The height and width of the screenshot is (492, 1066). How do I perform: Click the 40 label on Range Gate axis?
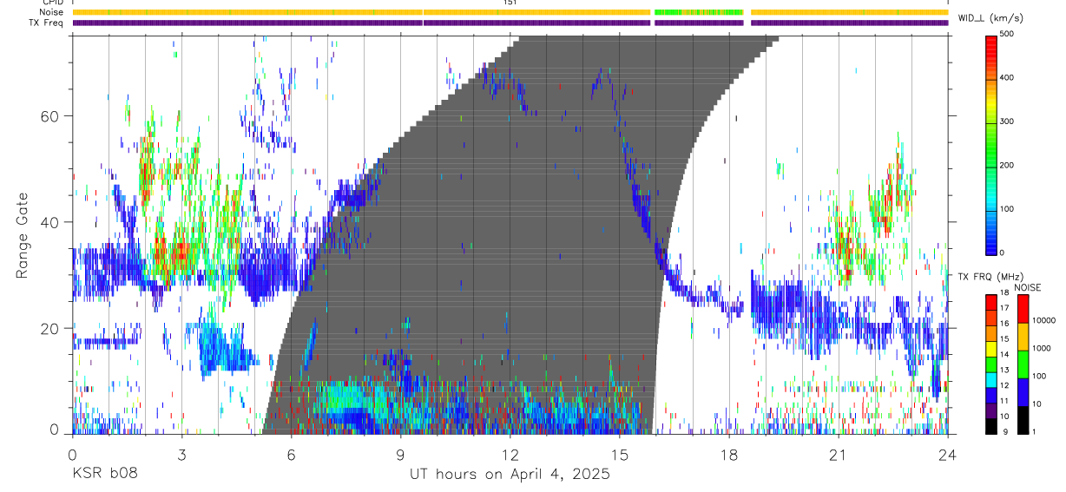click(56, 222)
